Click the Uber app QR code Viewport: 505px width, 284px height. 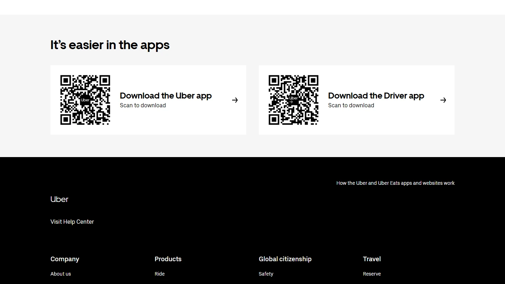(85, 100)
